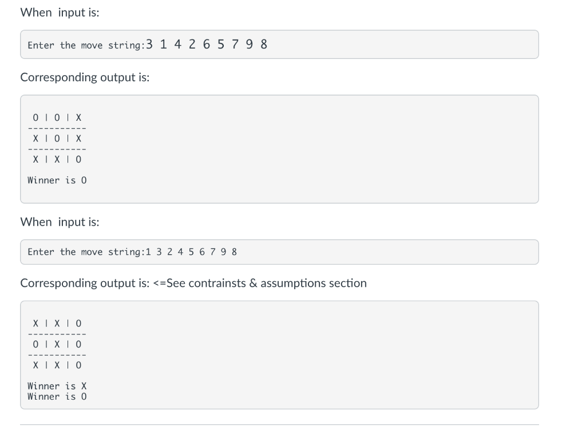
Task: Click the second dashed separator of second board
Action: (57, 355)
